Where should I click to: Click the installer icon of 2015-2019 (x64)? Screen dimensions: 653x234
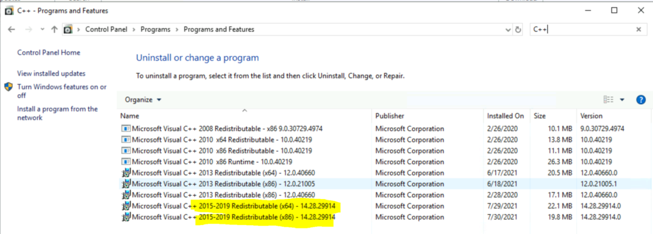click(x=126, y=205)
